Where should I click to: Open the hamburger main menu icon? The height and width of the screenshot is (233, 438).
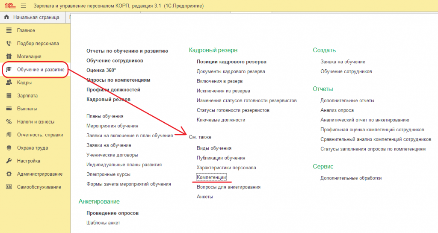[x=24, y=6]
